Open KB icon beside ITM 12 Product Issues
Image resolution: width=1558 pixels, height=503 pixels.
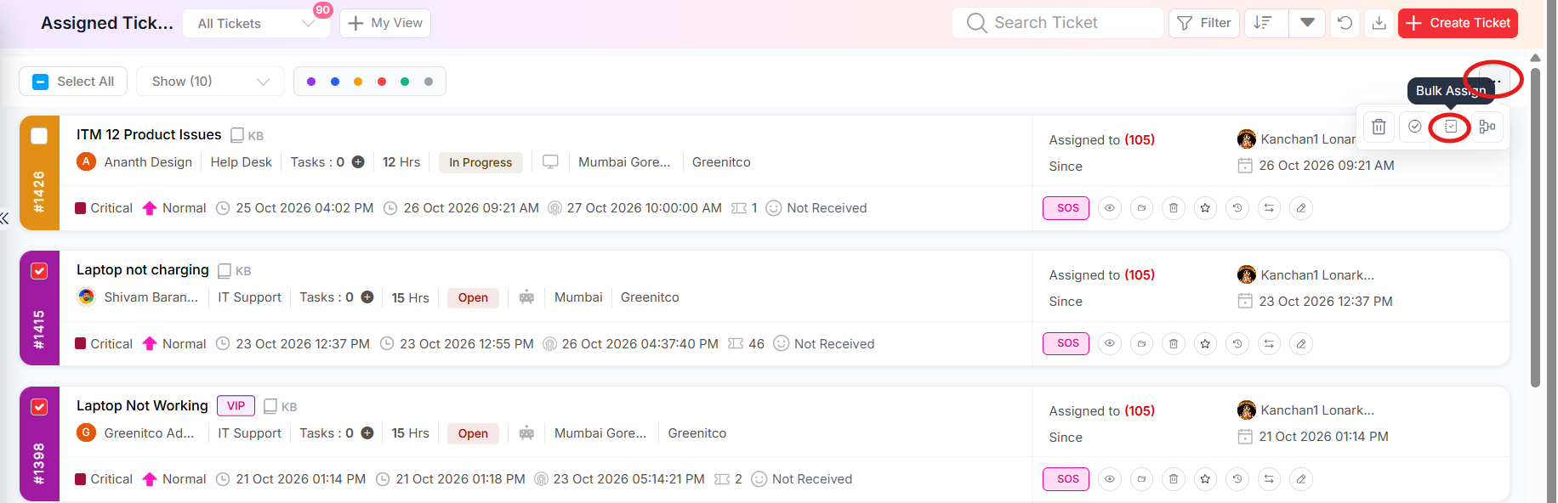tap(247, 135)
